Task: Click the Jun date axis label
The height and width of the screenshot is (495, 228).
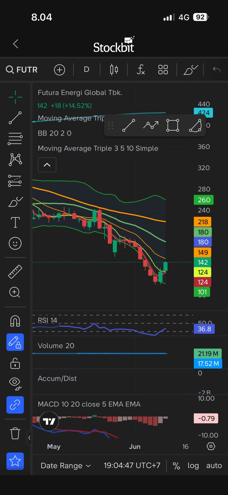Action: point(135,446)
